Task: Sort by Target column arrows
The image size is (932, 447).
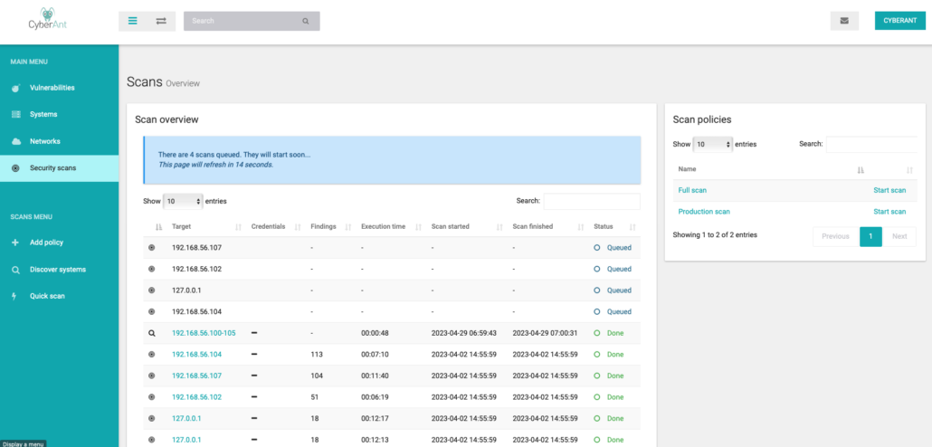Action: 238,227
